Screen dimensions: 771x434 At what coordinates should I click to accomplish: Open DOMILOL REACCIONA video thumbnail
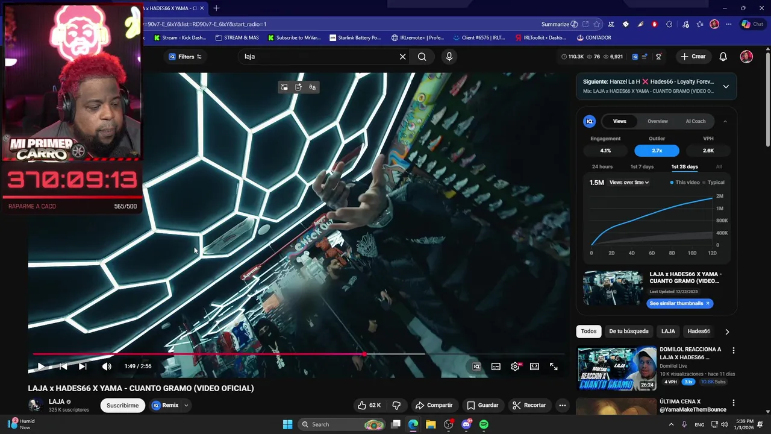point(617,368)
